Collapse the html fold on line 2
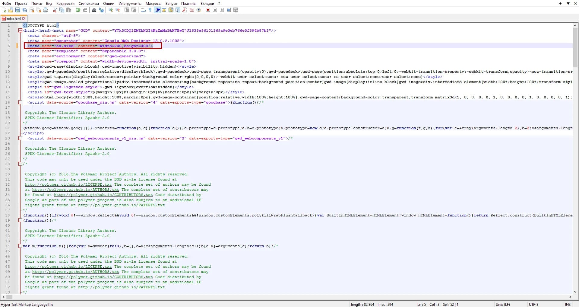The height and width of the screenshot is (307, 579). [20, 30]
